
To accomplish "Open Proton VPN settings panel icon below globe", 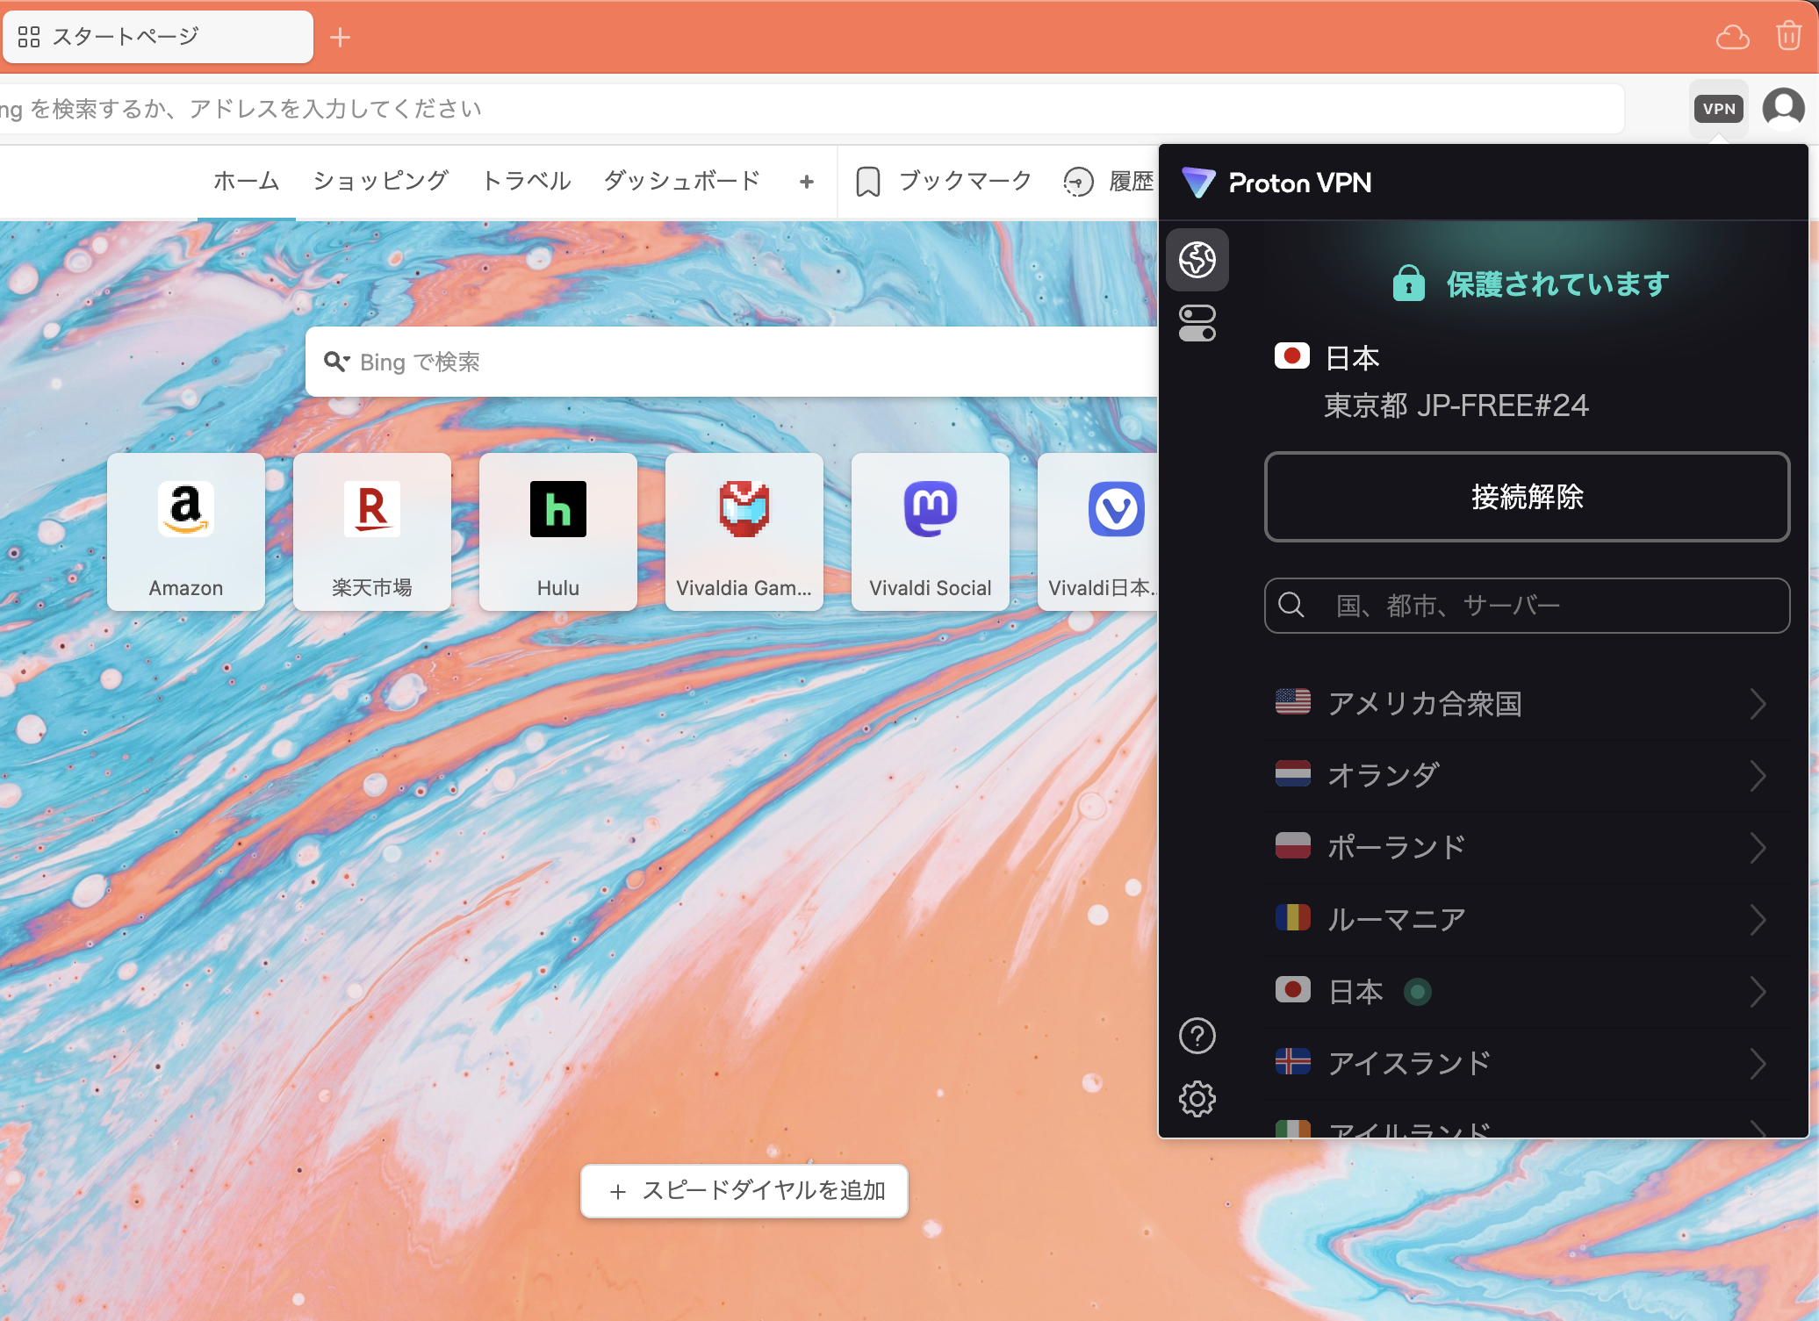I will coord(1197,323).
